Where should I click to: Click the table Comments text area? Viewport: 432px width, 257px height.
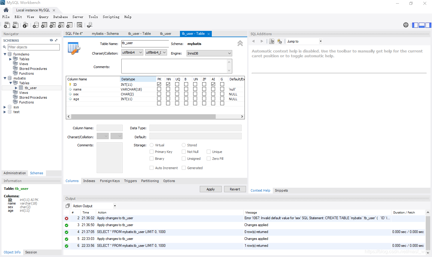pyautogui.click(x=177, y=66)
